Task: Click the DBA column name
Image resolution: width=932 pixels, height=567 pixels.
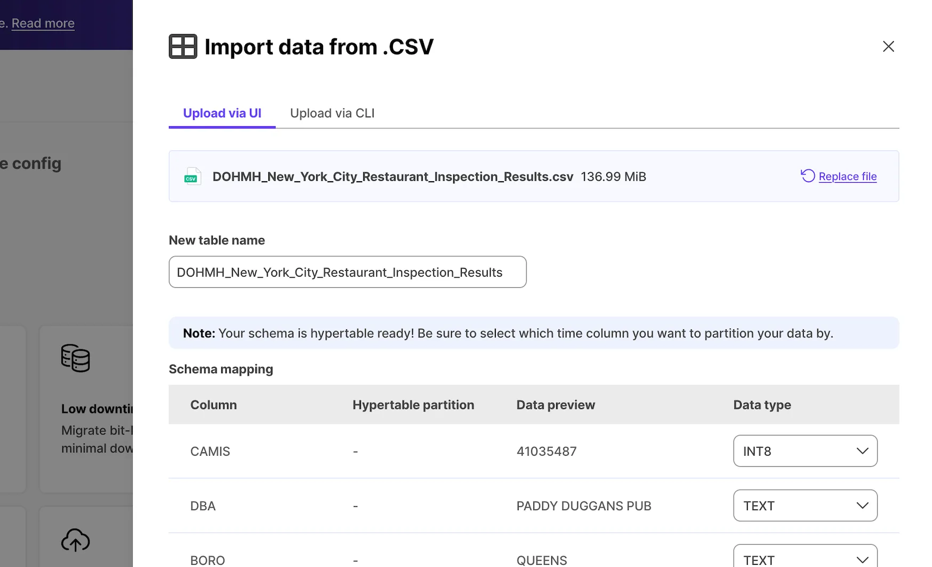Action: 203,506
